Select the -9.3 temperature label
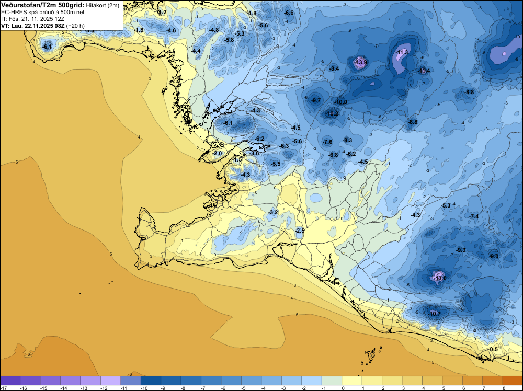The height and width of the screenshot is (391, 523). click(x=461, y=250)
